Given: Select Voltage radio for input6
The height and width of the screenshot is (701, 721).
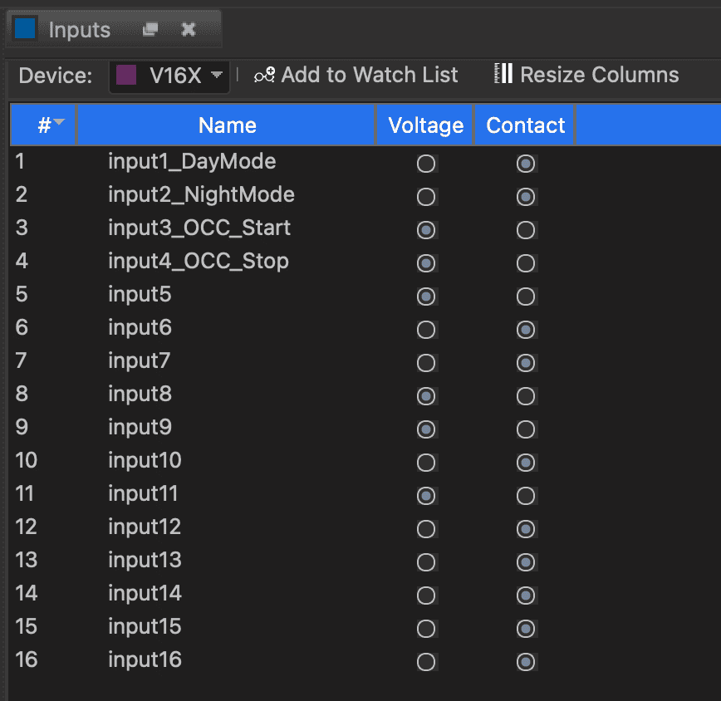Looking at the screenshot, I should 426,330.
